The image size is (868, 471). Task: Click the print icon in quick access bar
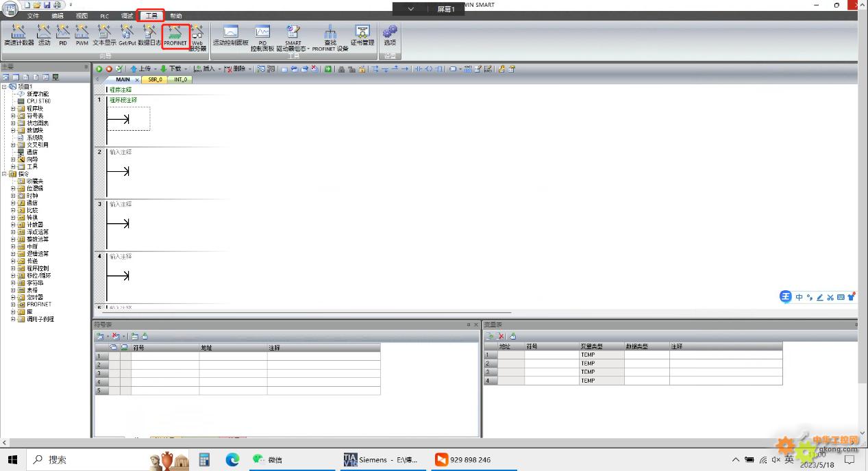pos(58,5)
